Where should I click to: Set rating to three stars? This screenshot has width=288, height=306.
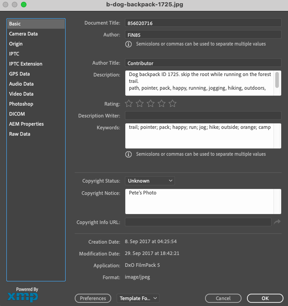150,103
